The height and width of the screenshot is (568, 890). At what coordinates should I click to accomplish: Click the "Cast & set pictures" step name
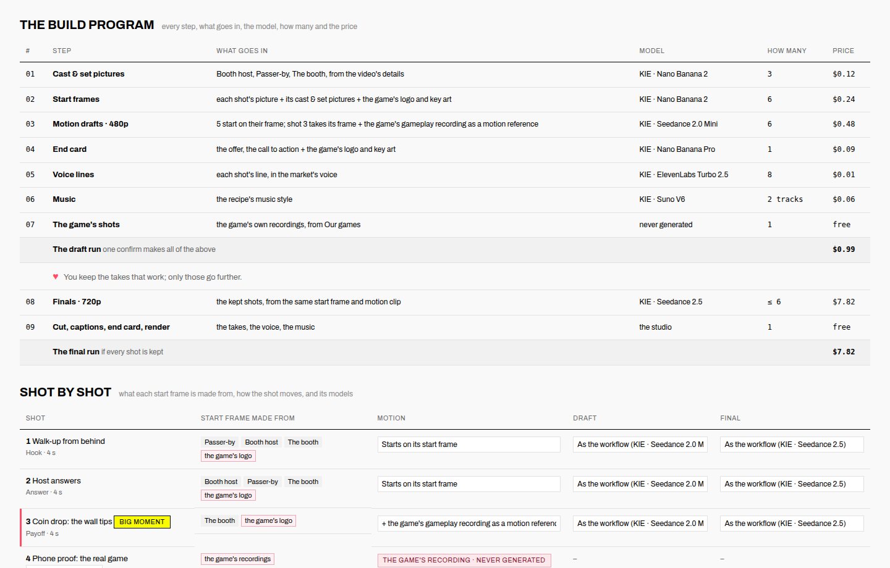click(88, 74)
